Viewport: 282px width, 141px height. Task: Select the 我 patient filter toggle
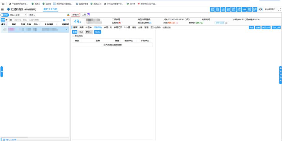click(11, 20)
